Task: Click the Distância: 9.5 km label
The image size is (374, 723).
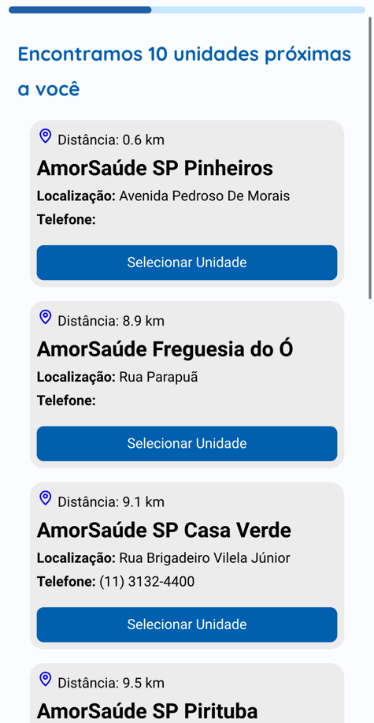Action: pos(111,683)
